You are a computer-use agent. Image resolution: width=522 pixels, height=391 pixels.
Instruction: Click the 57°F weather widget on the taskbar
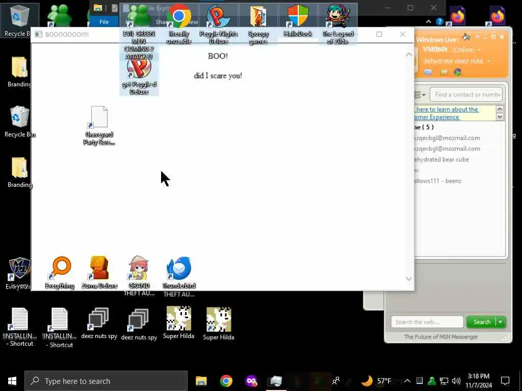pyautogui.click(x=377, y=381)
